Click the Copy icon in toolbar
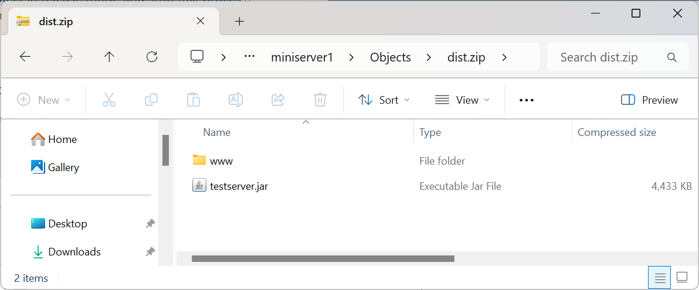The height and width of the screenshot is (290, 699). coord(151,100)
